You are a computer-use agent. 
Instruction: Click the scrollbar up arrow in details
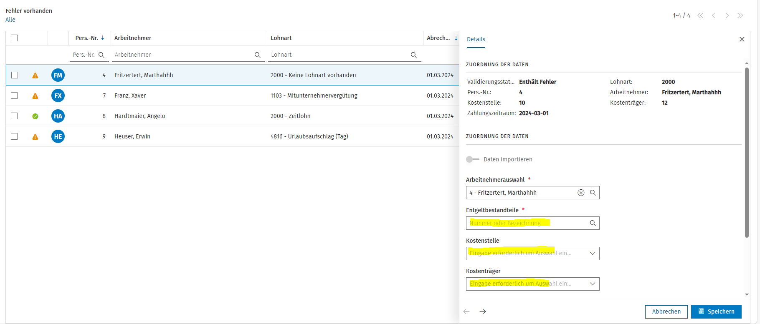point(747,63)
